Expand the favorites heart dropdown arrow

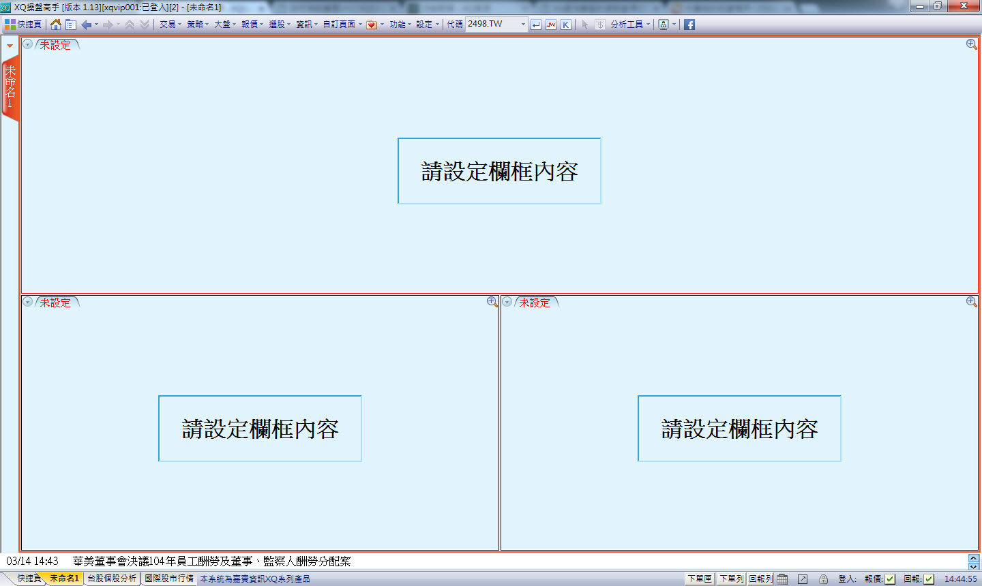tap(382, 25)
